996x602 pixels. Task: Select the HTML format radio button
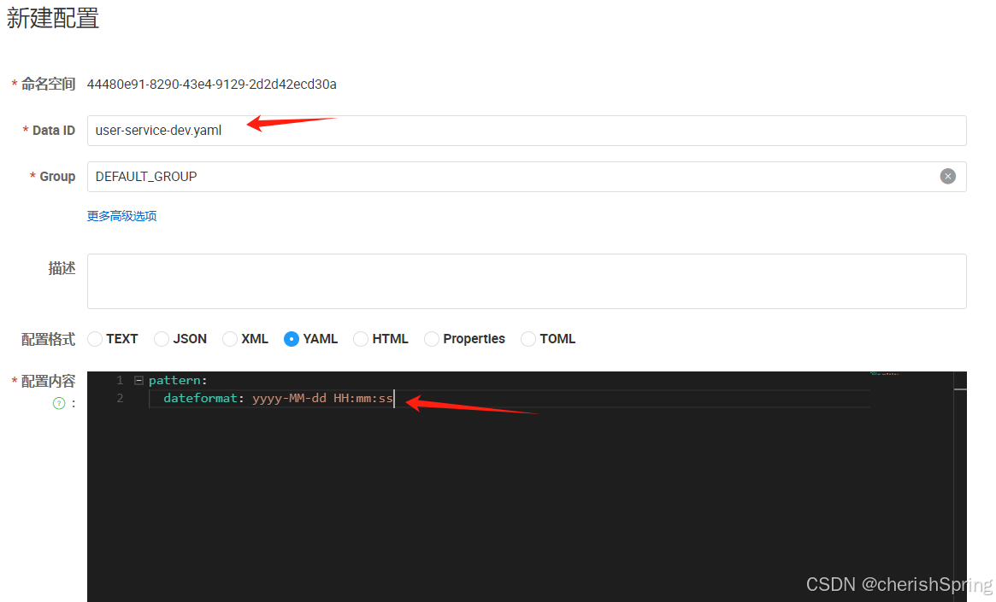coord(360,339)
